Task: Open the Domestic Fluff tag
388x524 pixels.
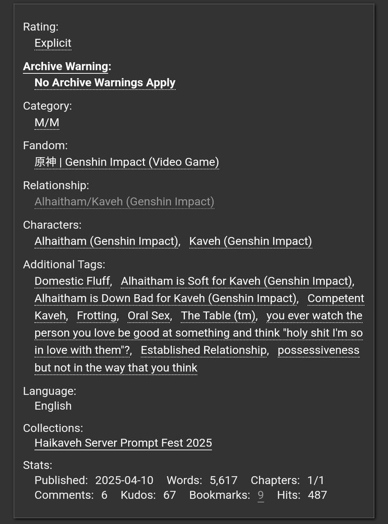Action: click(72, 281)
